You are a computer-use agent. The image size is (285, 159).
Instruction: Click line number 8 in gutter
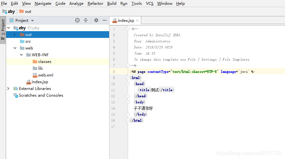point(114,72)
